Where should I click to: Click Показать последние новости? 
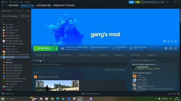tap(115, 70)
